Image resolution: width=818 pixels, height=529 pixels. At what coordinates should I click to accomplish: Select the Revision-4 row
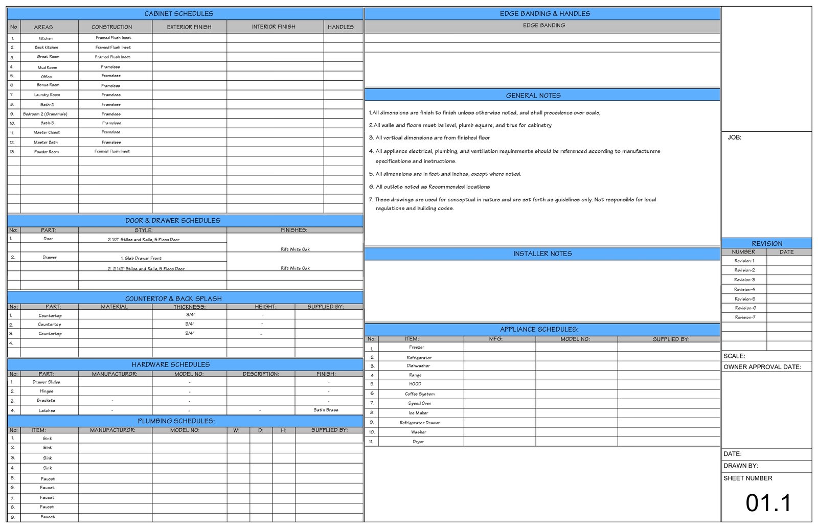click(x=744, y=289)
